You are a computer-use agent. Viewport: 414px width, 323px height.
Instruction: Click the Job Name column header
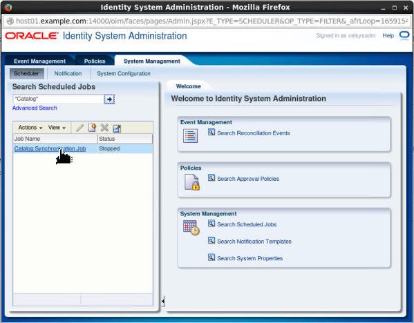(x=55, y=139)
